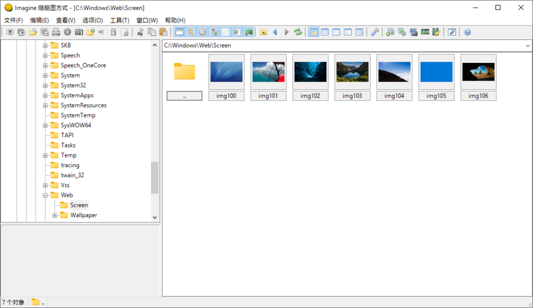Screen dimensions: 533x308
Task: Click the Paste toolbar icon
Action: tap(163, 32)
